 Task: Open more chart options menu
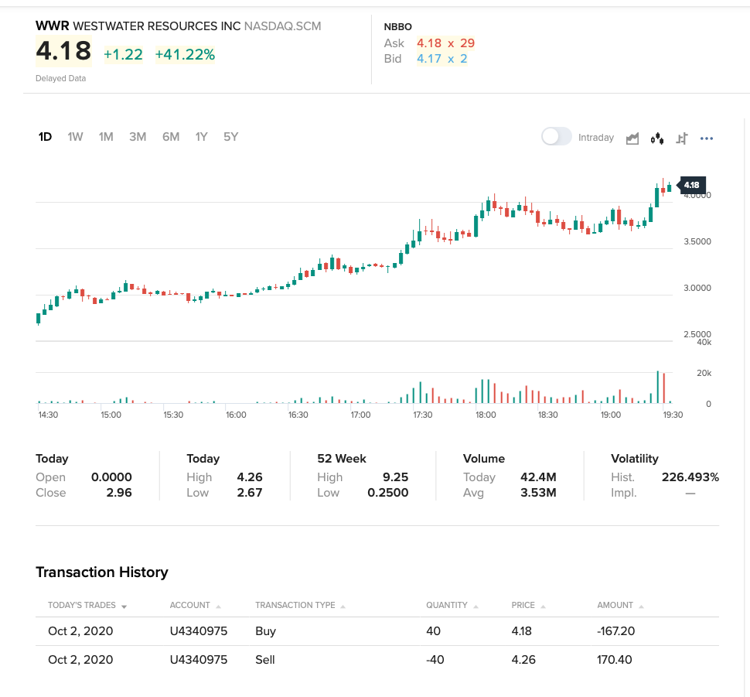click(x=706, y=138)
